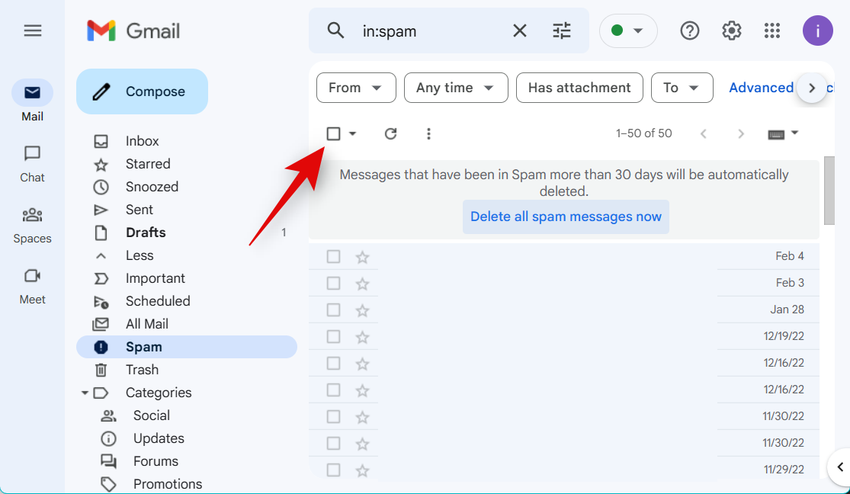Image resolution: width=850 pixels, height=494 pixels.
Task: Click the Refresh icon
Action: pyautogui.click(x=390, y=133)
